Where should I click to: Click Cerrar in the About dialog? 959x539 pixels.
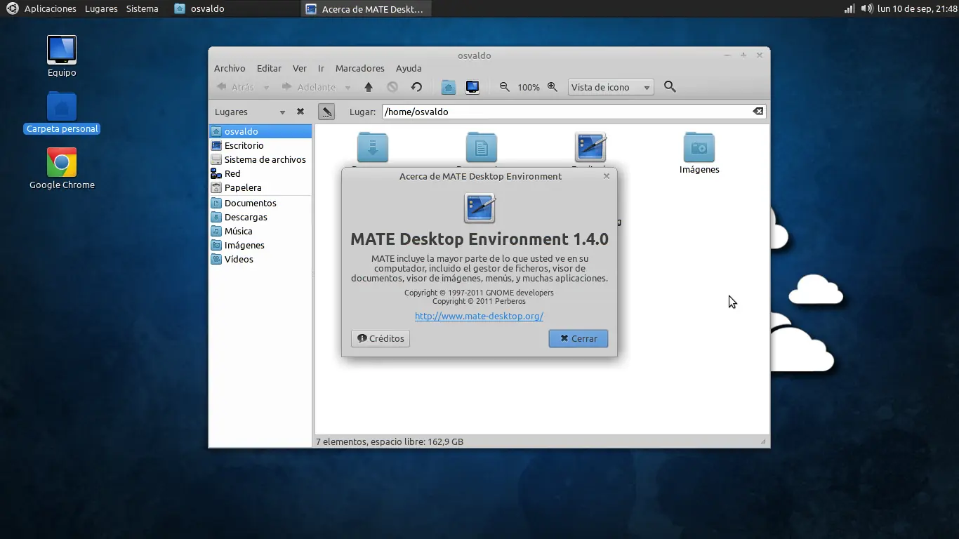[578, 338]
